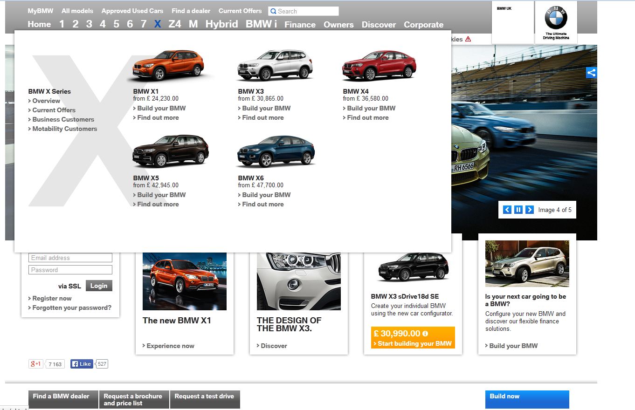635x410 pixels.
Task: Select the blue BMW X6 car image
Action: pyautogui.click(x=276, y=151)
